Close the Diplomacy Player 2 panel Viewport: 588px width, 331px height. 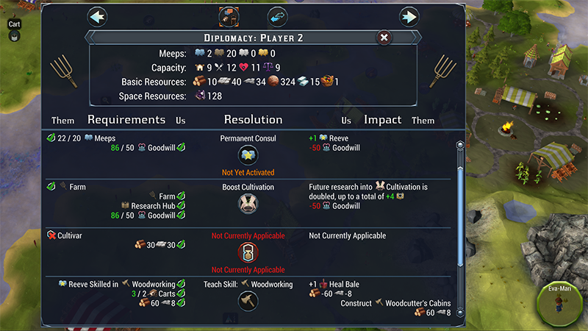click(x=384, y=38)
